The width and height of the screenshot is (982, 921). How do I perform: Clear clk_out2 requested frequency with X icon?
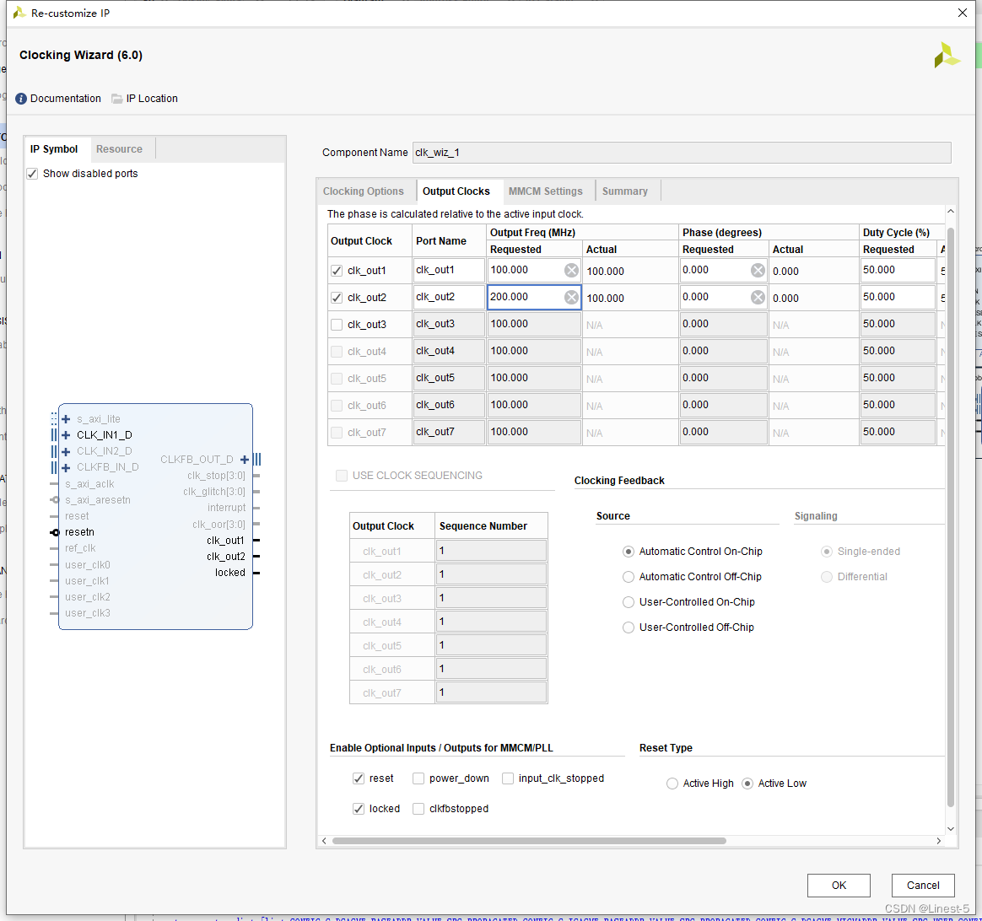click(571, 298)
